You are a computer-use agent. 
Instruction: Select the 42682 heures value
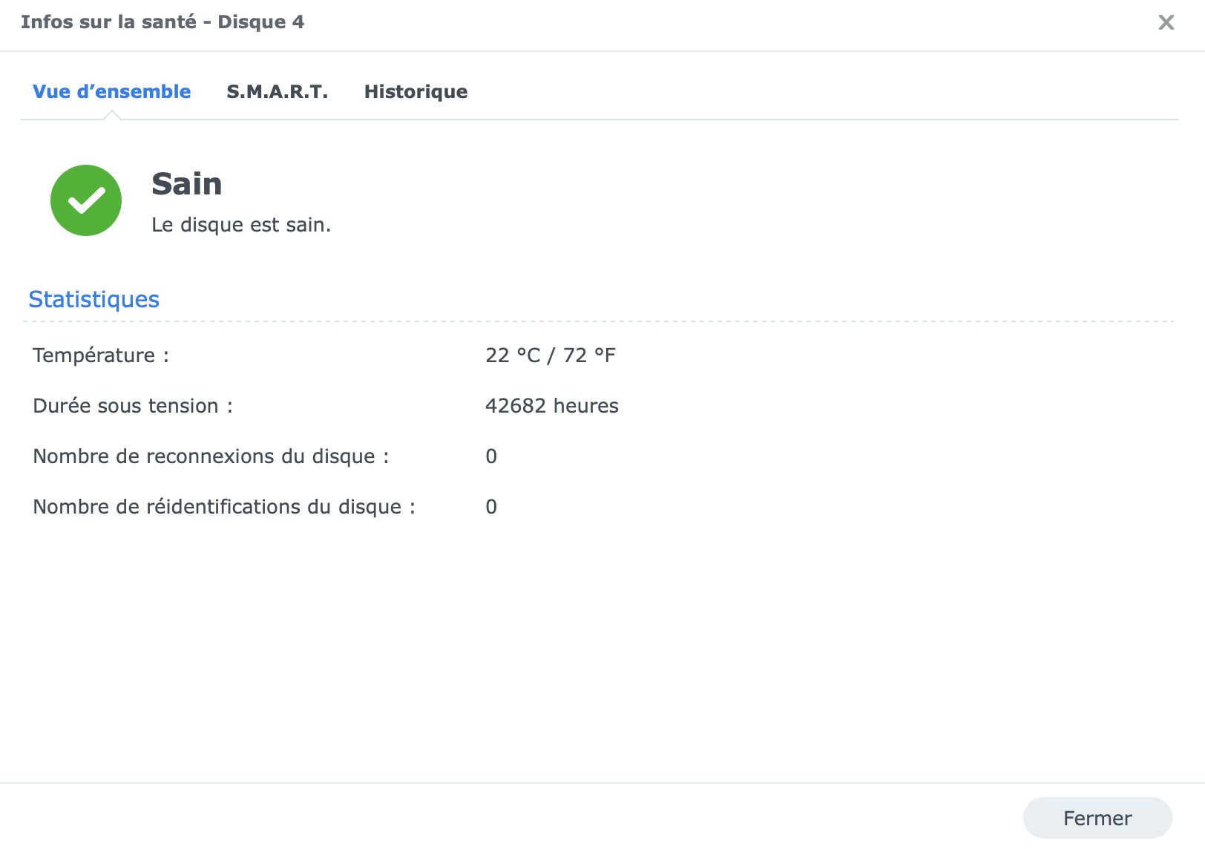pyautogui.click(x=552, y=406)
